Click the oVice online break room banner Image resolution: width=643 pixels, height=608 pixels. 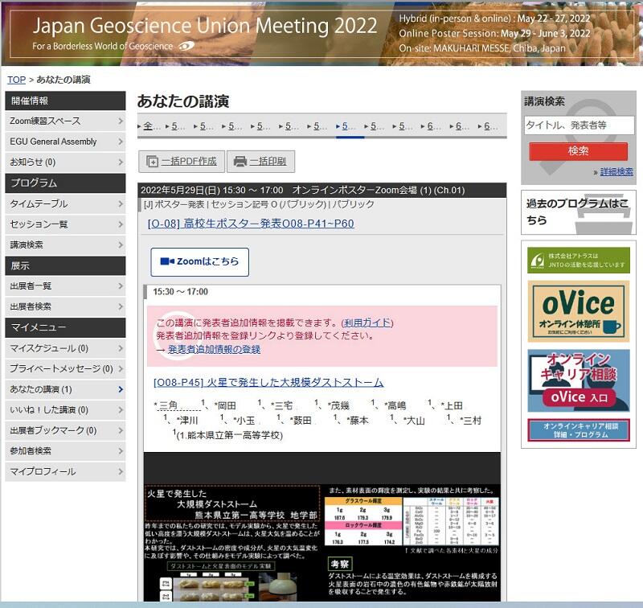coord(578,310)
